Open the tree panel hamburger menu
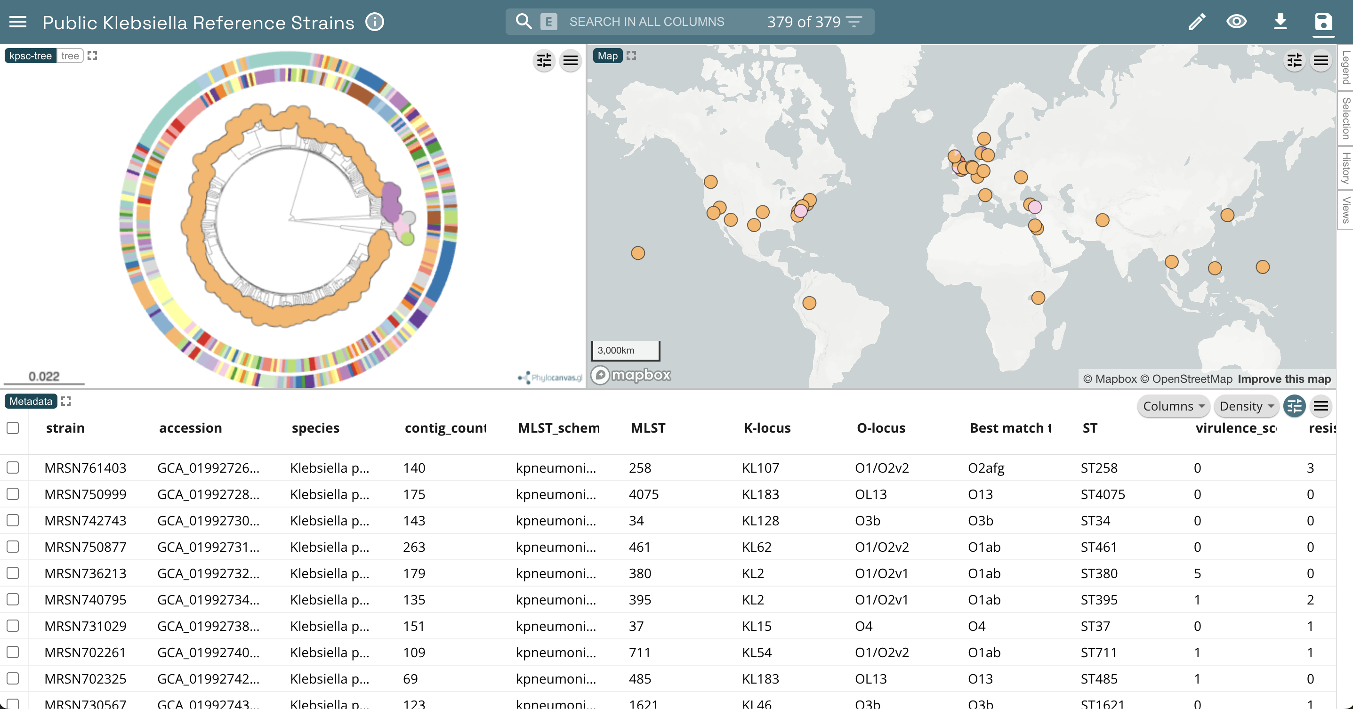1353x709 pixels. (571, 60)
